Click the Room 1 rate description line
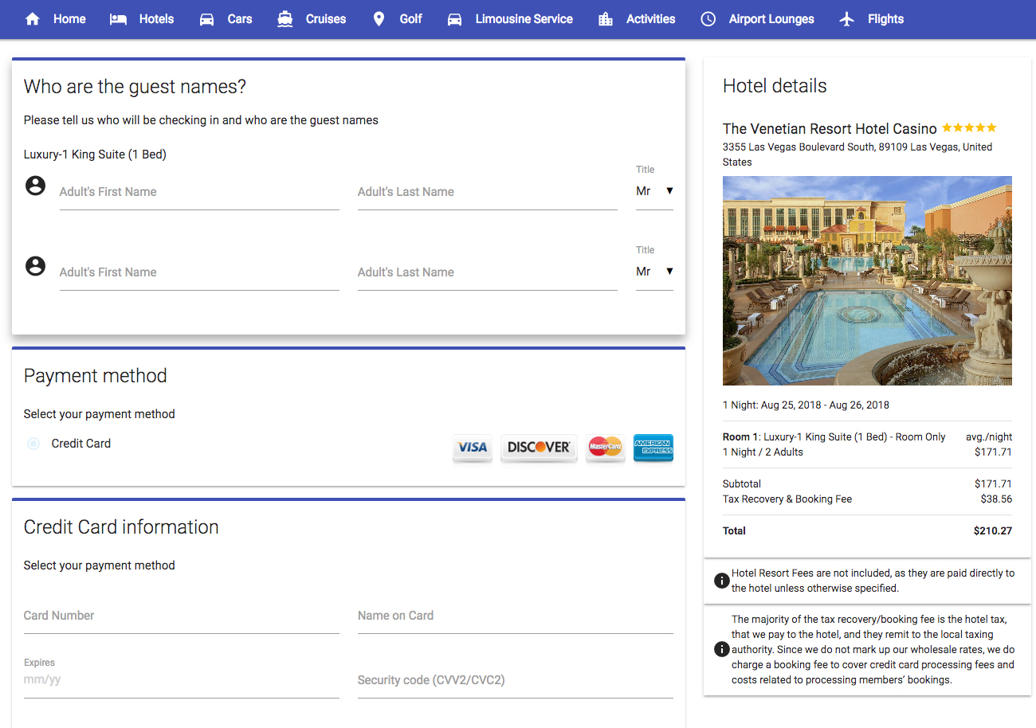1036x728 pixels. 834,436
